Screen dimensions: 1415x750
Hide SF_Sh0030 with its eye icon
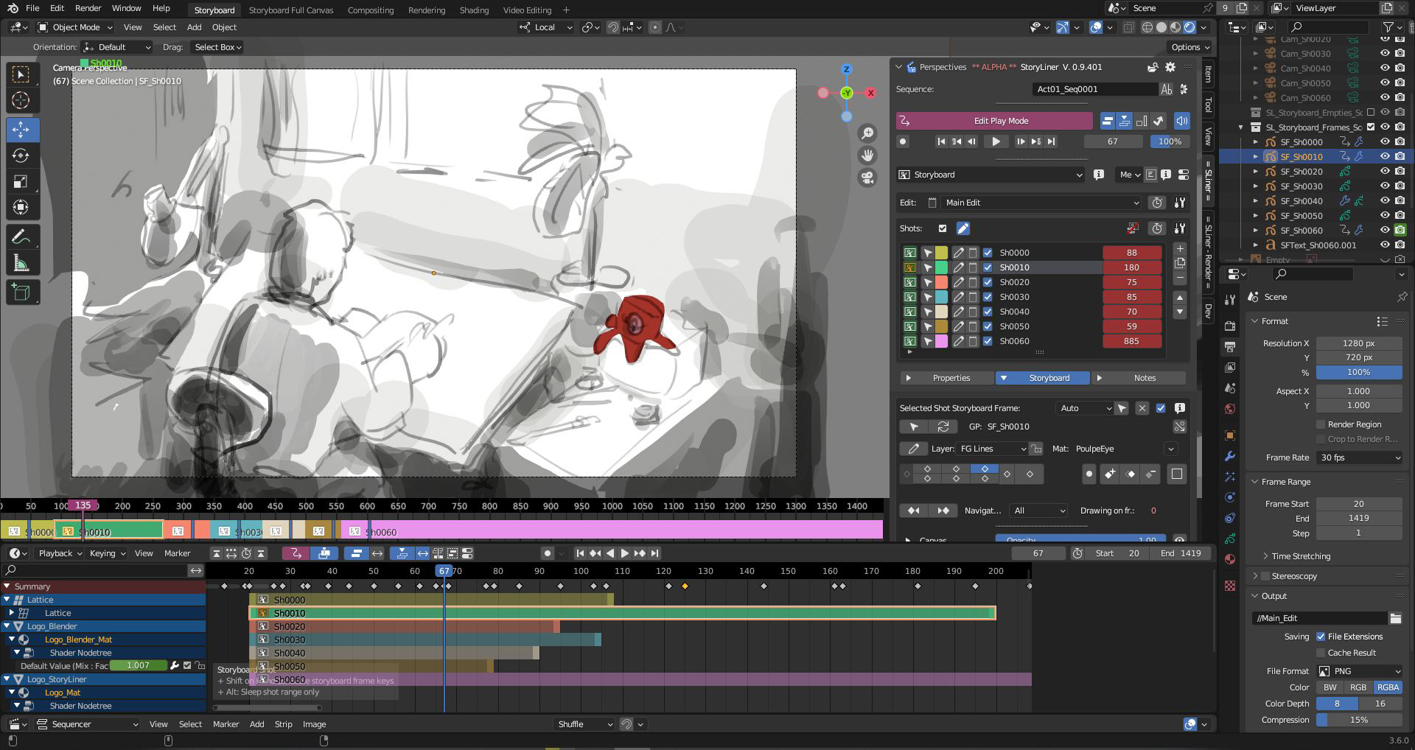tap(1385, 186)
